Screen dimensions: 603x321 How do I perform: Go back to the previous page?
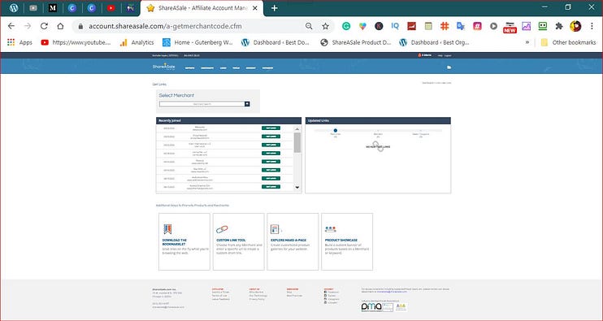(11, 26)
